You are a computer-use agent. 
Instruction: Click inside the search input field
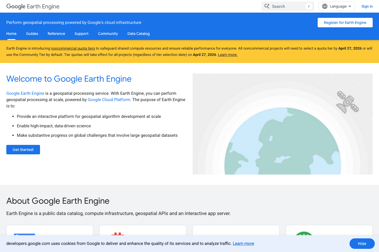coord(287,6)
